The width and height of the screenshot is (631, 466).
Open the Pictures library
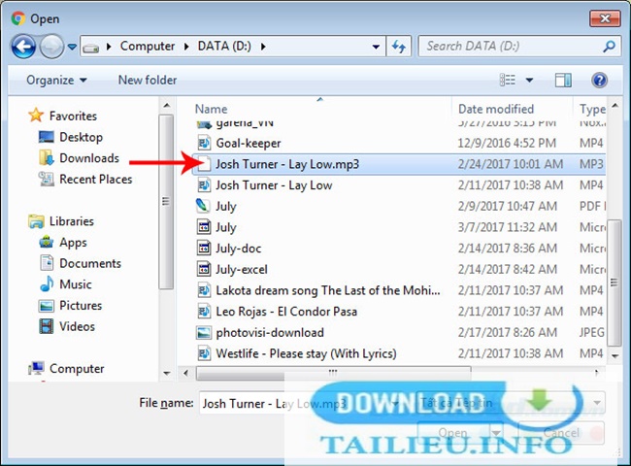pos(81,306)
